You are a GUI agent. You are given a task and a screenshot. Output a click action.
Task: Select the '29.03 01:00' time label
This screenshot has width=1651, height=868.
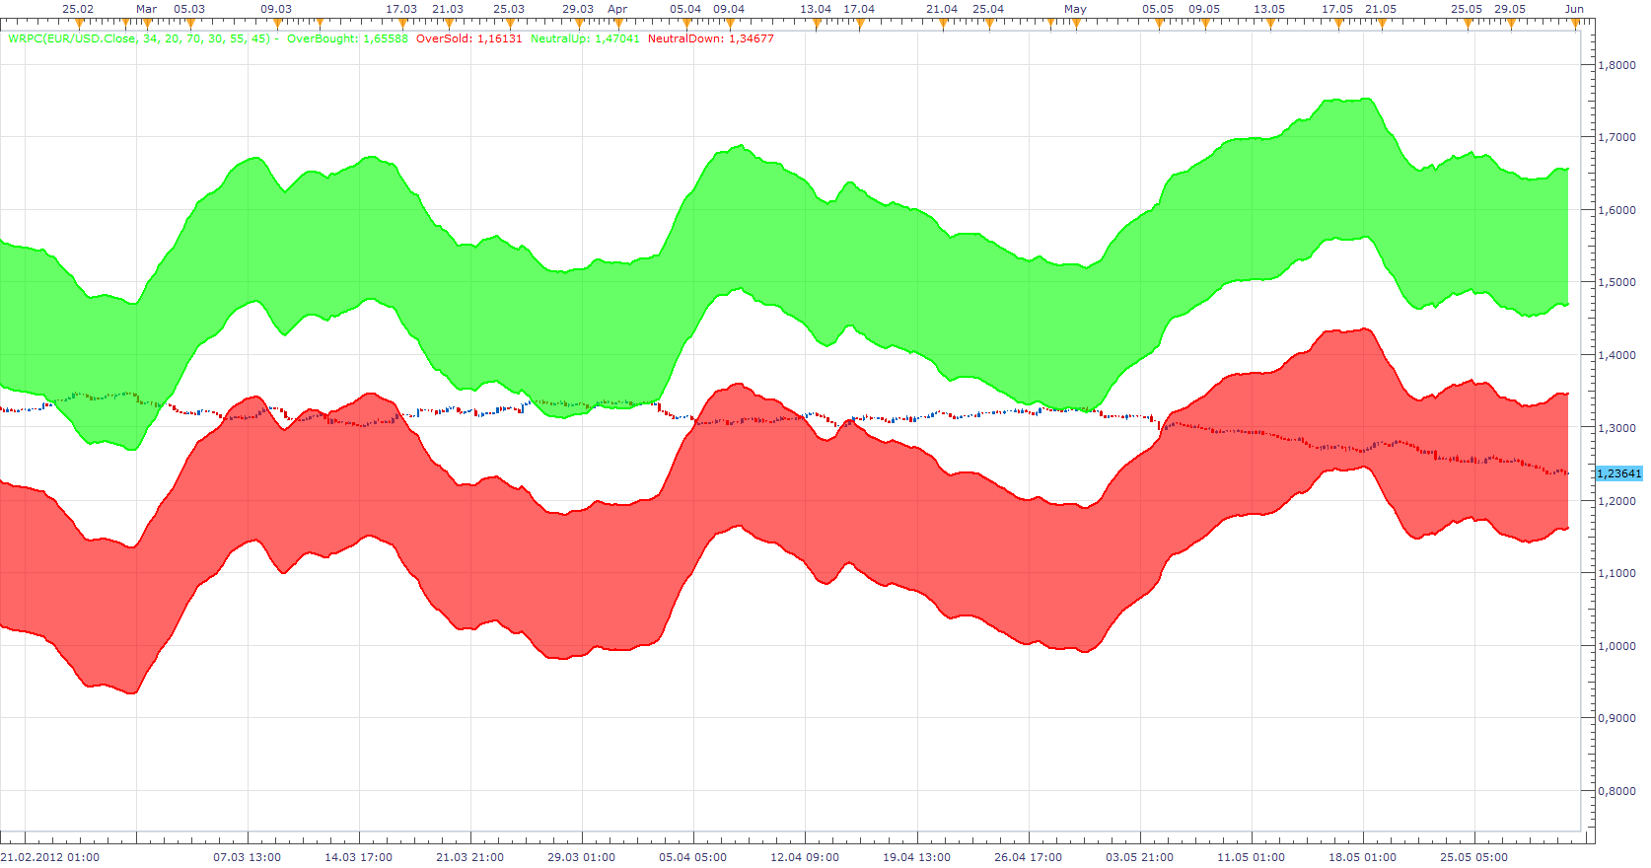(582, 857)
